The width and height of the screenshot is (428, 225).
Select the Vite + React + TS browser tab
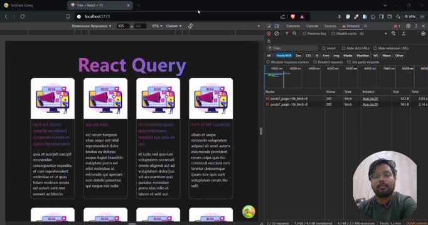[100, 5]
